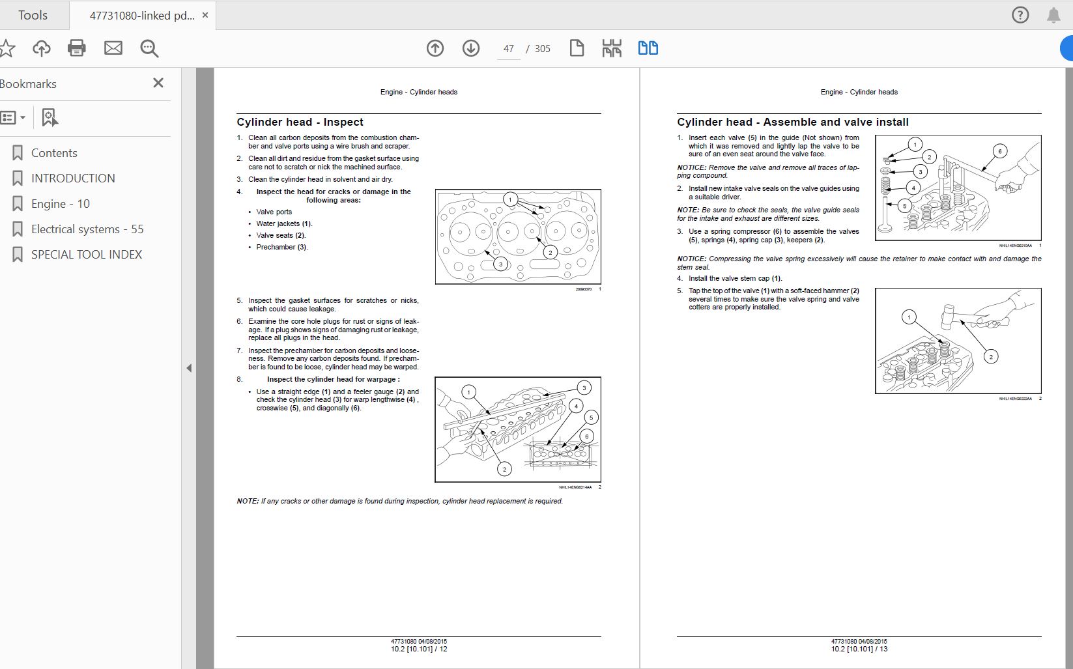
Task: Collapse the navigation pane with arrow
Action: [x=189, y=368]
